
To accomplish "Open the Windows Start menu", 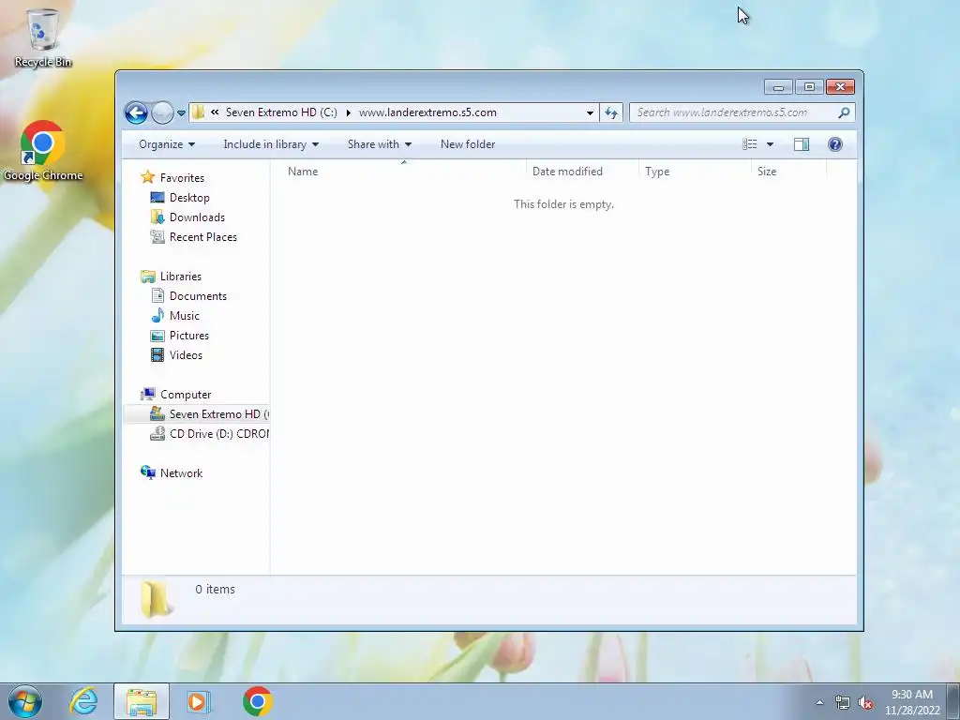I will pyautogui.click(x=25, y=701).
